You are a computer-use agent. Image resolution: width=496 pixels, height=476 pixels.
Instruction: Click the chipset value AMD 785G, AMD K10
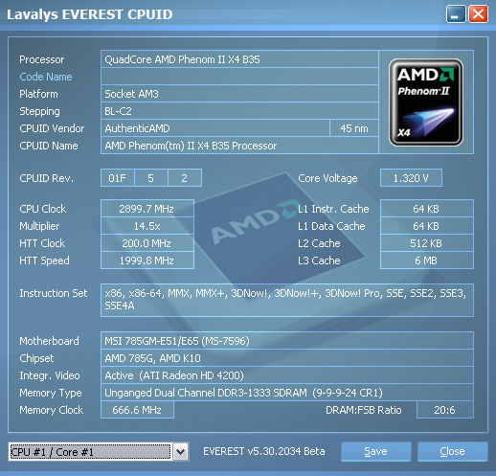click(287, 358)
